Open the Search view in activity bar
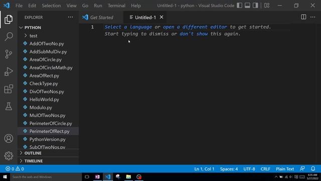Viewport: 321px width, 181px height. [9, 37]
